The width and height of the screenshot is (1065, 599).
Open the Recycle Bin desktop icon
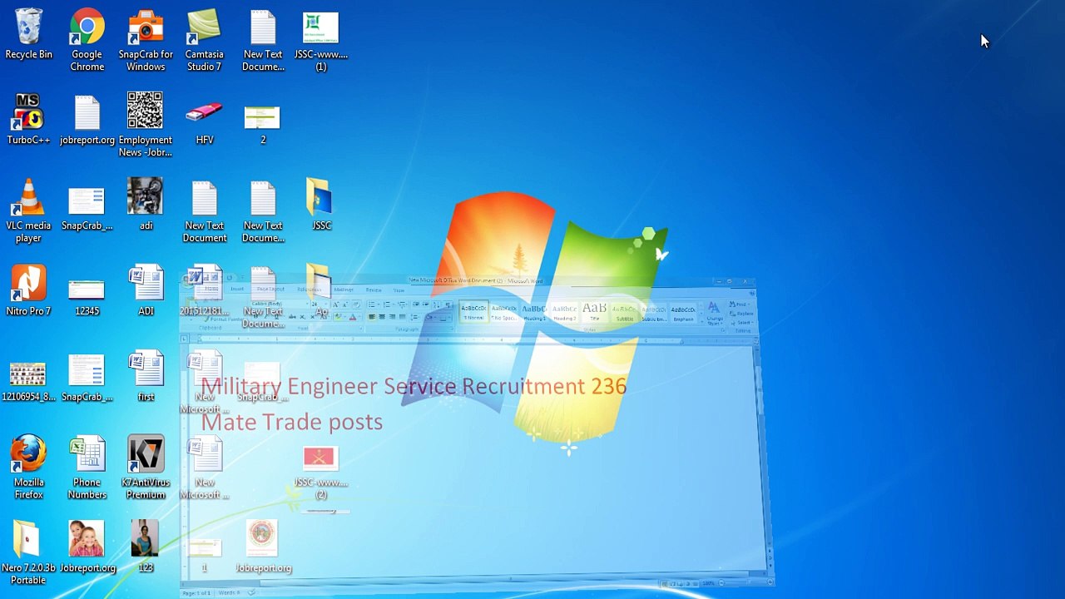coord(28,35)
